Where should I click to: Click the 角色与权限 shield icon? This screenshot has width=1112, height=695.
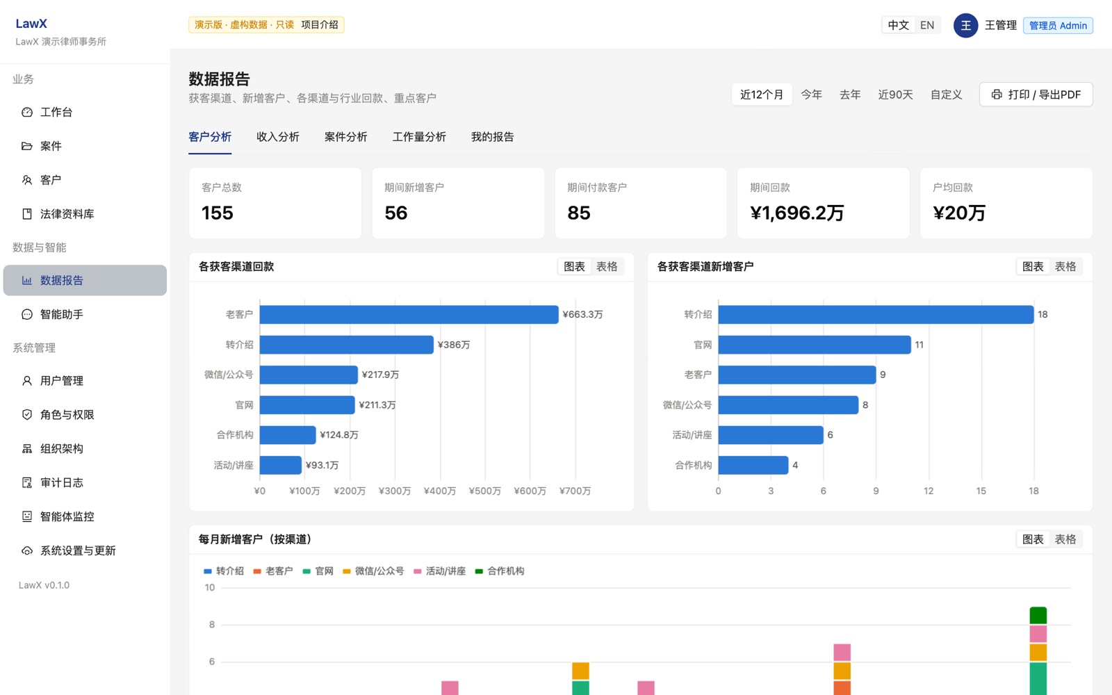[x=27, y=415]
